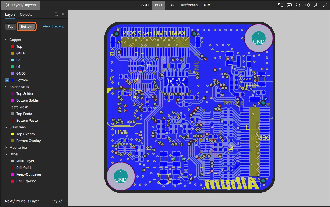Click the purple GND5 layer swatch
Screen dimensions: 330x207
[x=13, y=73]
